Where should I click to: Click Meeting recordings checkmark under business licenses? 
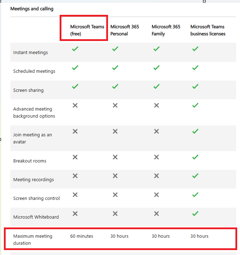click(x=195, y=176)
